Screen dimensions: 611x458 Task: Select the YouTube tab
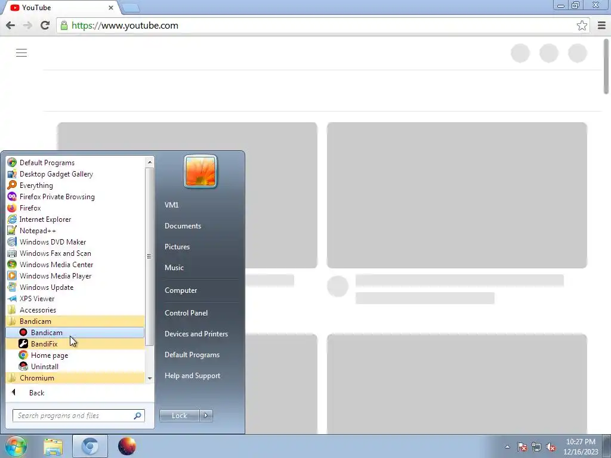point(61,7)
